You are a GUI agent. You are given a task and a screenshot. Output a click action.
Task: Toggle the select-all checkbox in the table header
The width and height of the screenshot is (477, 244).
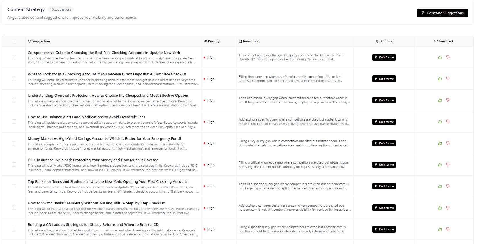[14, 41]
